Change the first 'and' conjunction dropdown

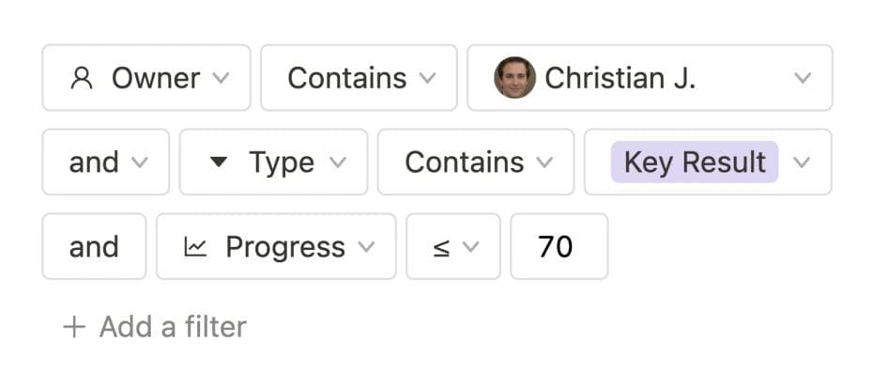(x=105, y=162)
